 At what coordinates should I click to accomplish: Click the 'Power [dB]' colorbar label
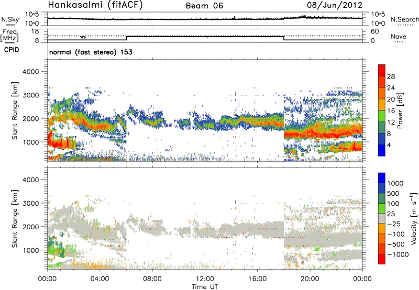(400, 110)
